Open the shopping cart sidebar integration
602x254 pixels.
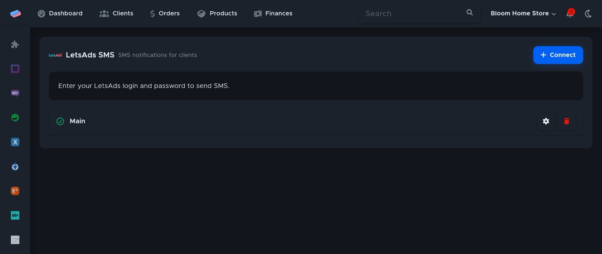(15, 240)
